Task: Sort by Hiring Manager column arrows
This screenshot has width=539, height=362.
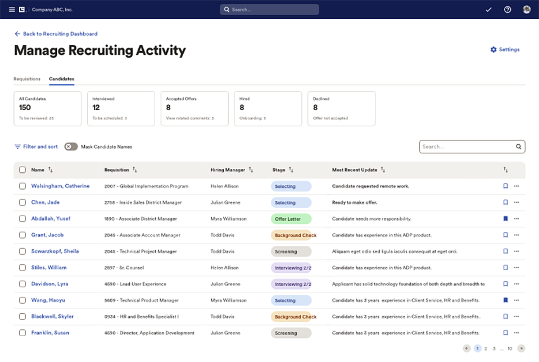Action: 251,170
